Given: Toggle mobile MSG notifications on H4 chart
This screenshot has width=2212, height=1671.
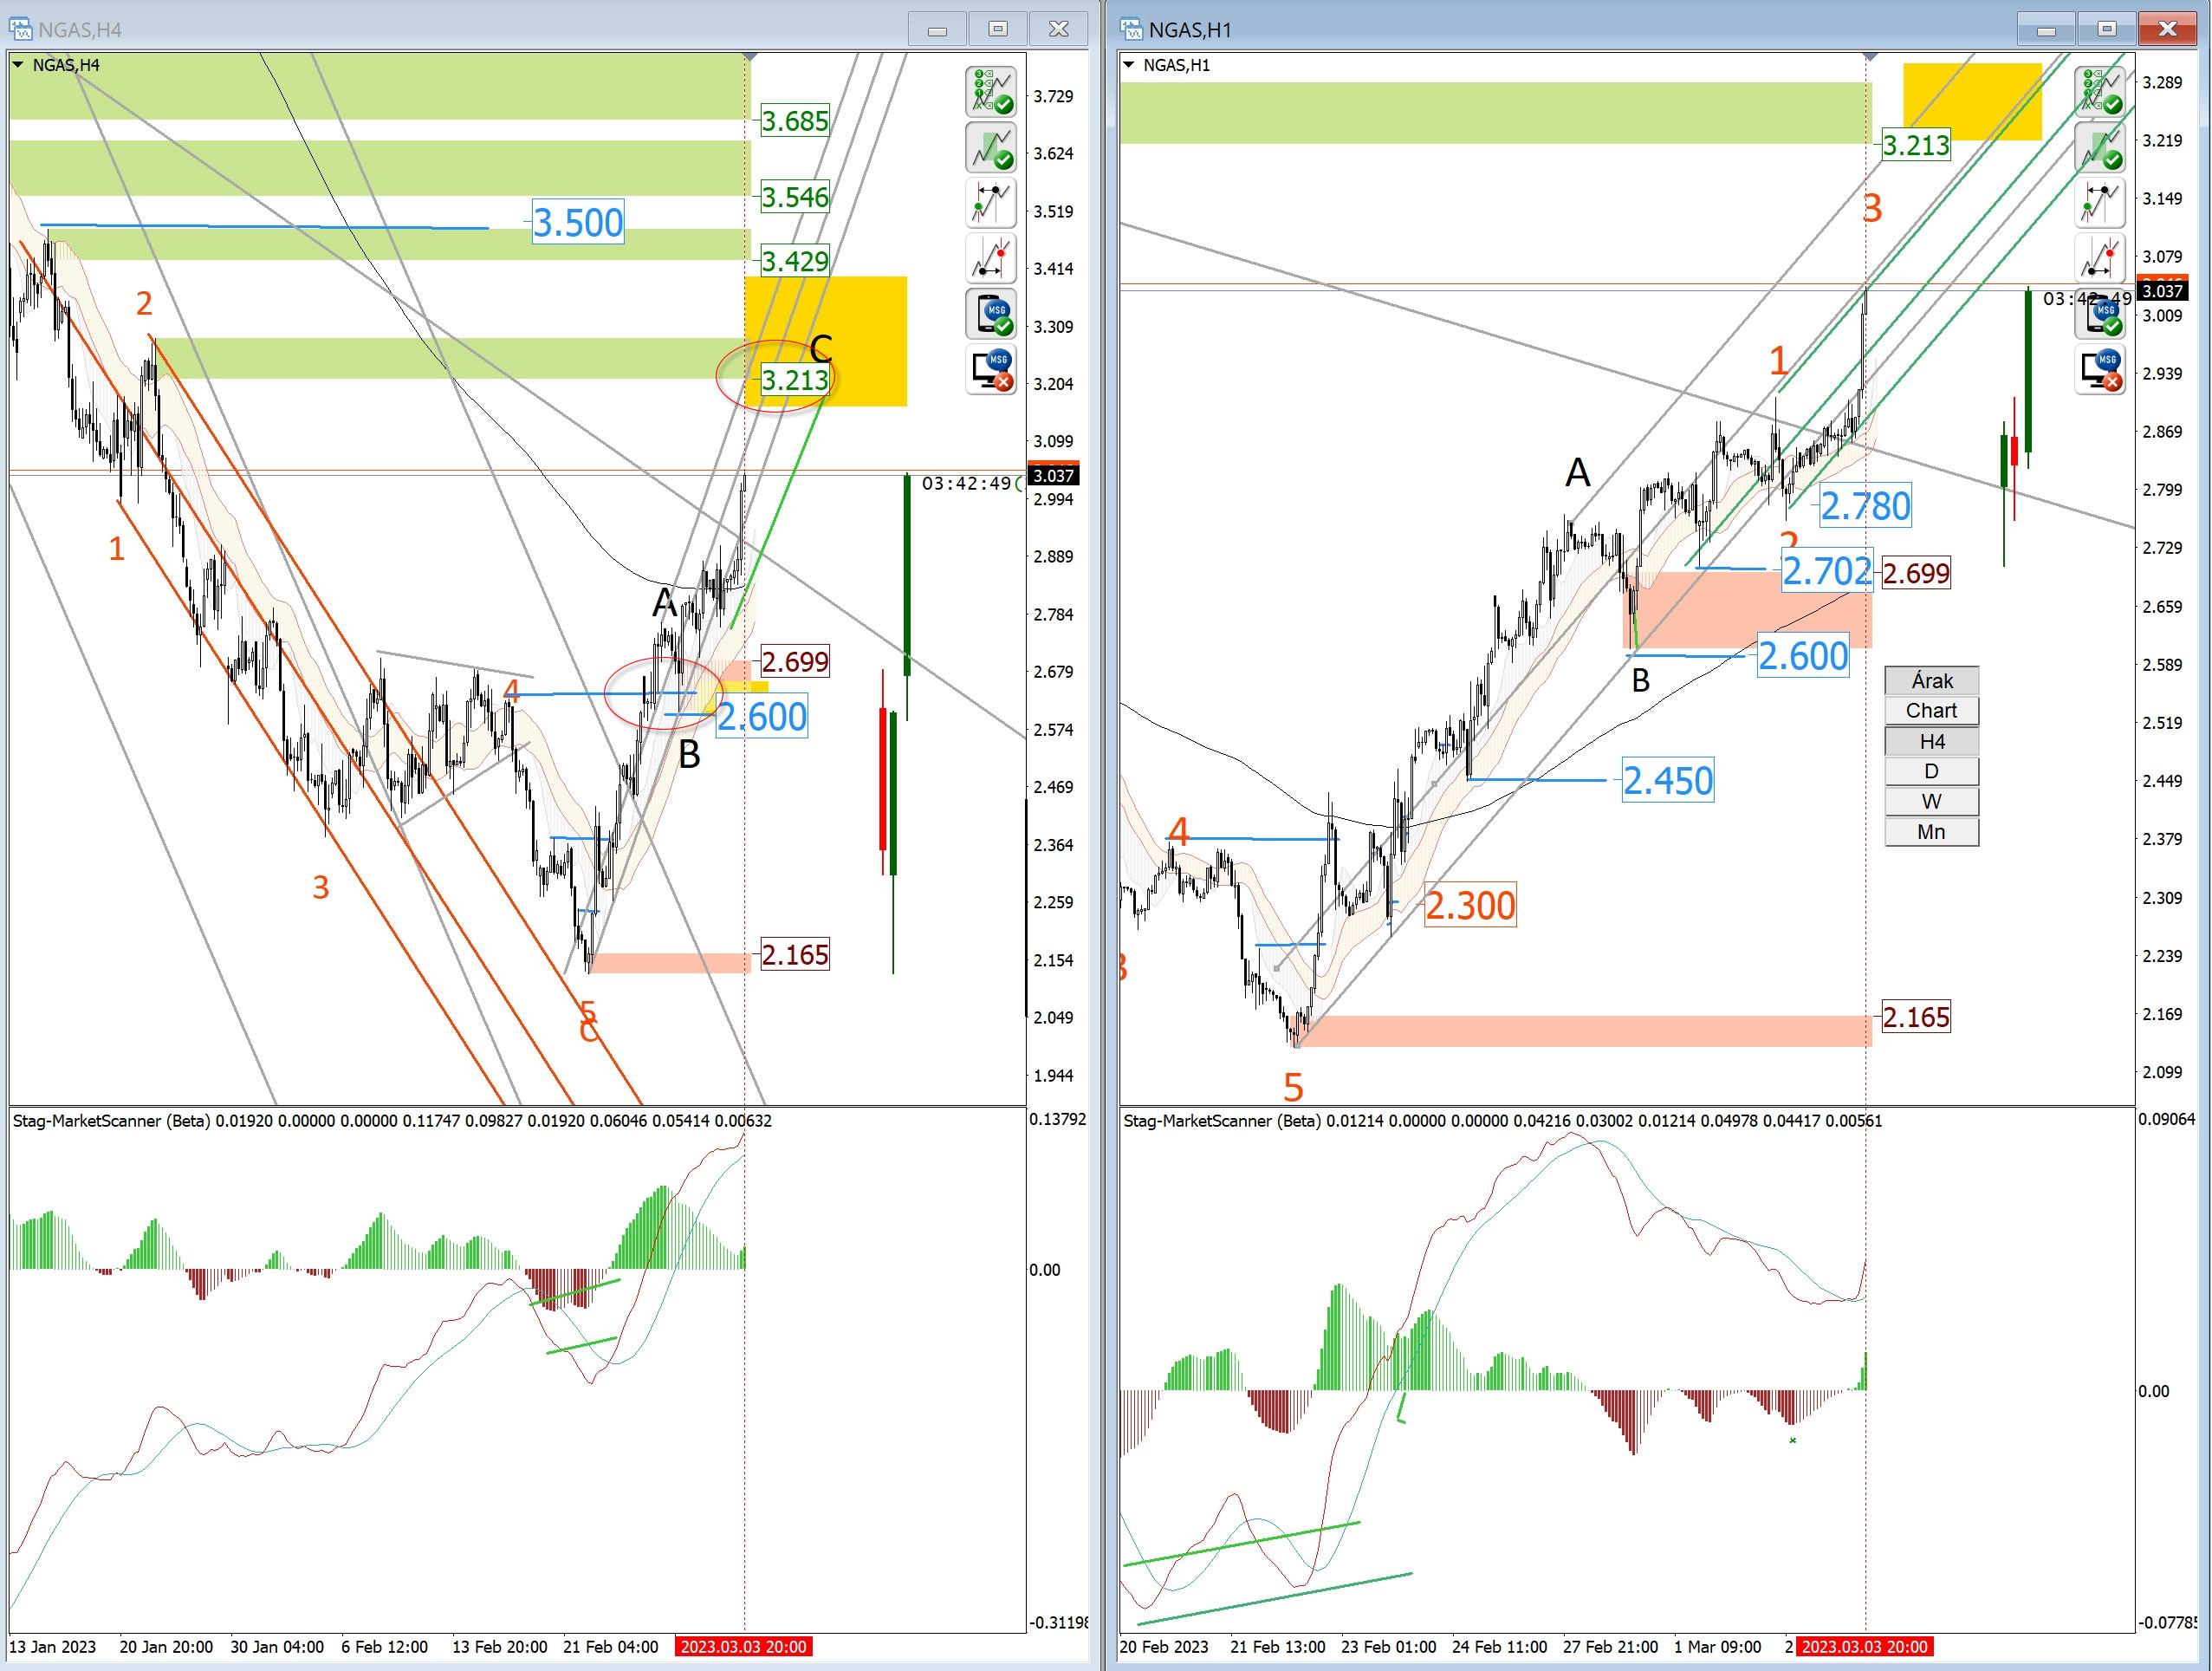Looking at the screenshot, I should pos(991,315).
